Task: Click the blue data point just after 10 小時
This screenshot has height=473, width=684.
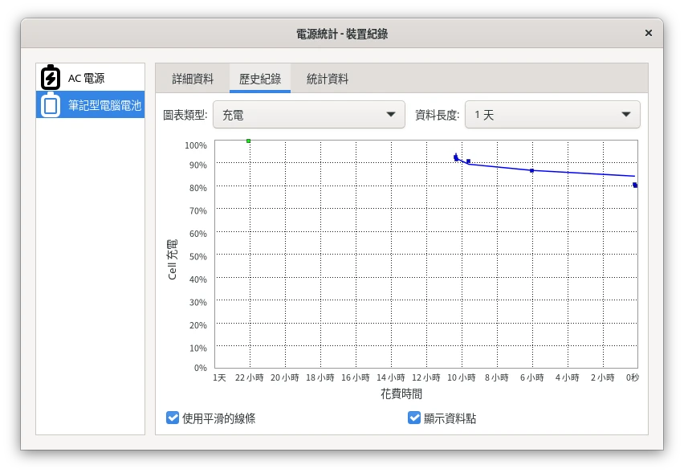Action: click(x=468, y=161)
